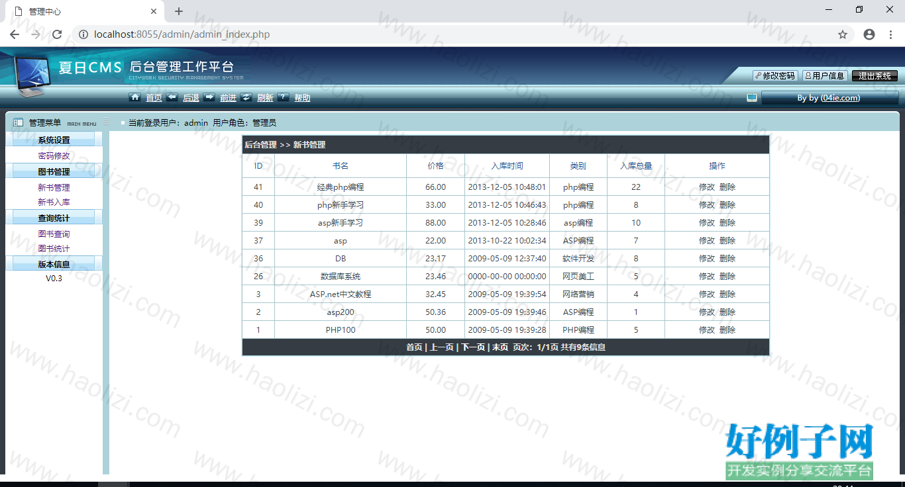905x487 pixels.
Task: Click the home icon beside 首页
Action: coord(134,97)
